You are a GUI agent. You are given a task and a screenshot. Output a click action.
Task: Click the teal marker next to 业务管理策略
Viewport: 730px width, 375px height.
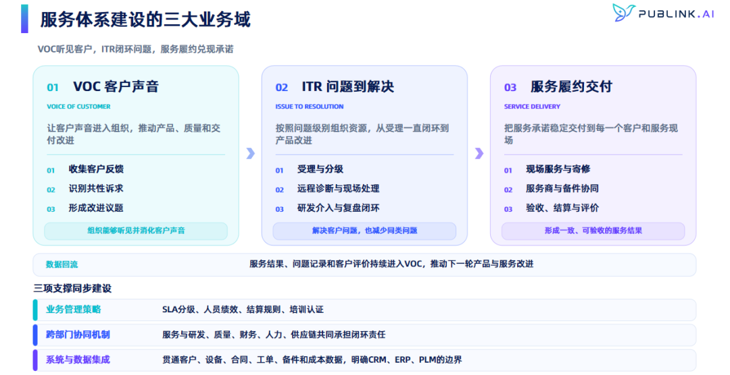tap(35, 310)
